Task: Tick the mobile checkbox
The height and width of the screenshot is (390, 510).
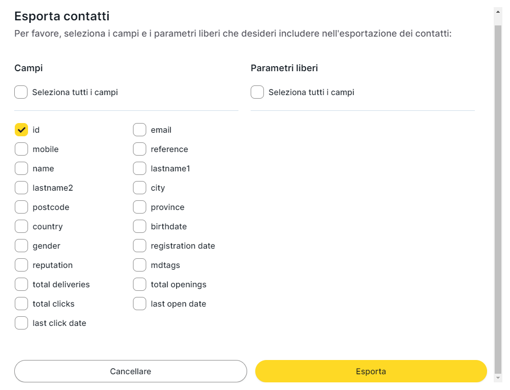Action: pos(21,149)
